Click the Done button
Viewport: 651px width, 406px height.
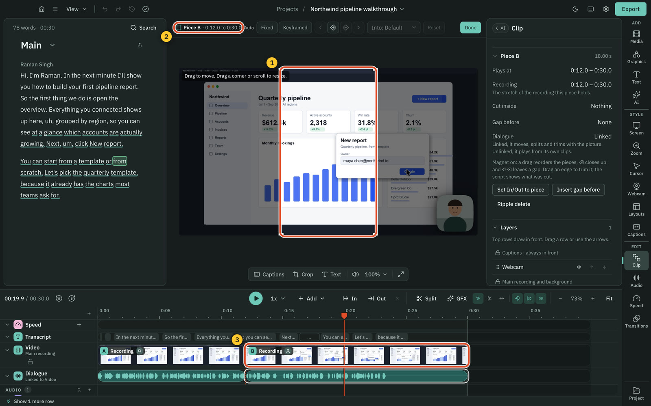(470, 28)
